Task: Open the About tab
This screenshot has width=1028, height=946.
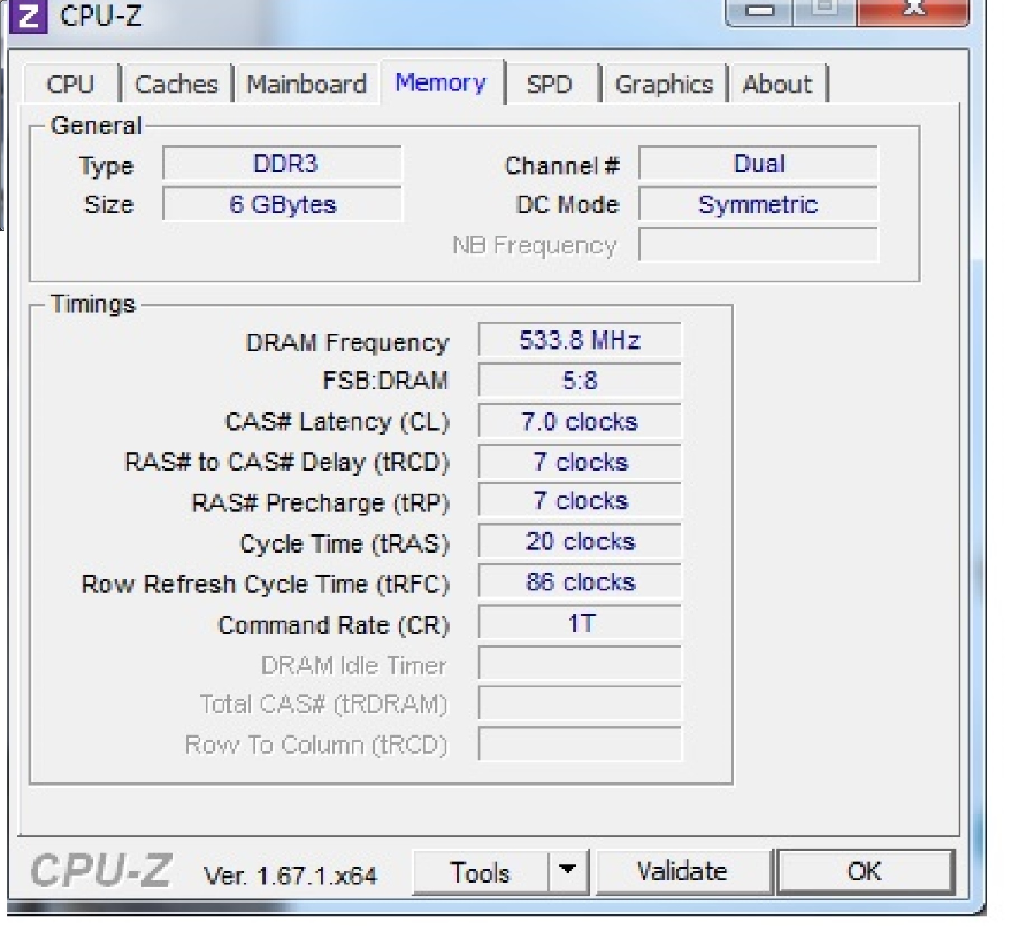Action: (777, 84)
